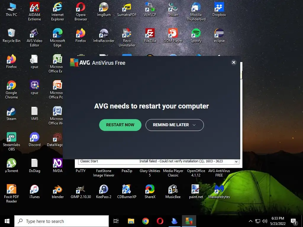
Task: Select the Malwarebytes desktop icon
Action: (x=219, y=192)
